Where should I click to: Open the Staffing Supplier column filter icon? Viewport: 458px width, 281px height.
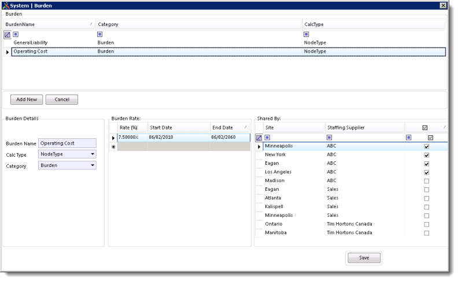[330, 138]
